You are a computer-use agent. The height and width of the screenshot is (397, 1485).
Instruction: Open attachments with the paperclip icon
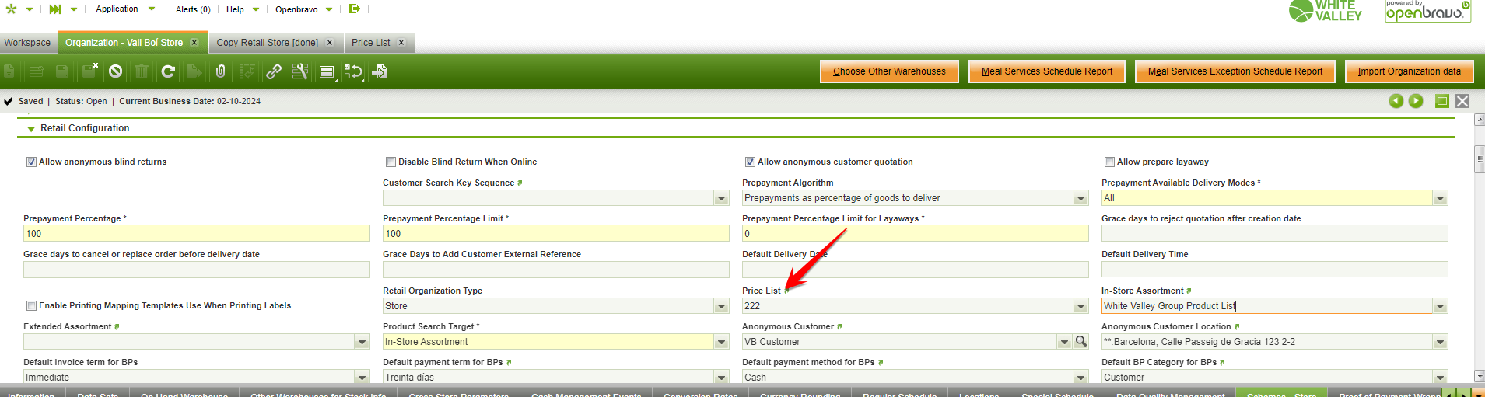pos(221,71)
